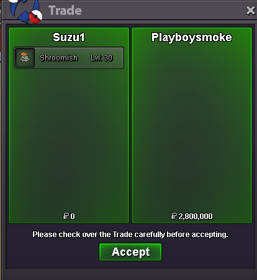Click the Trade title text
This screenshot has width=257, height=280.
65,11
